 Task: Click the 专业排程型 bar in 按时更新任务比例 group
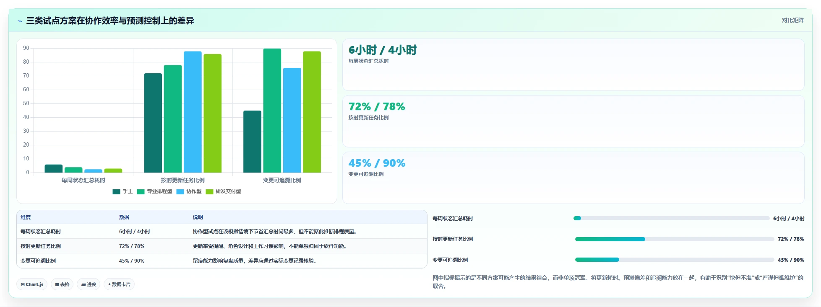(173, 119)
